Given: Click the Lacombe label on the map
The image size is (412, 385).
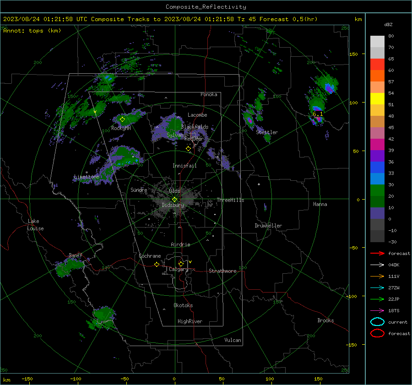Looking at the screenshot, I should [x=197, y=115].
